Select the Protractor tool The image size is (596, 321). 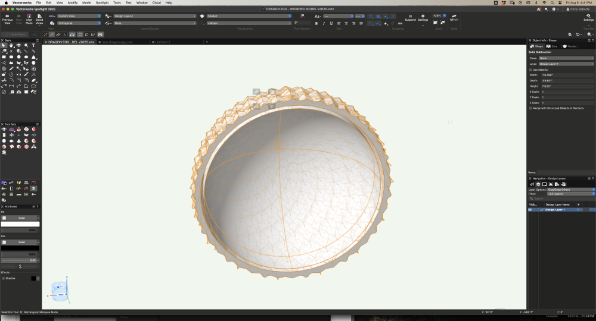[x=18, y=92]
